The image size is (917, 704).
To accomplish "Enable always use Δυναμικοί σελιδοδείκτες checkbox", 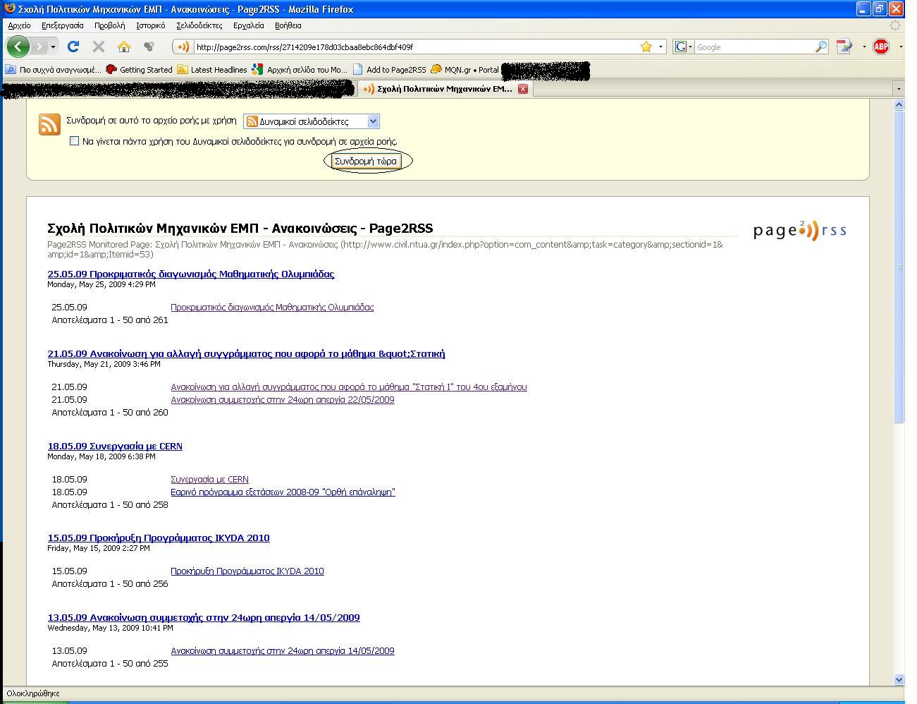I will pyautogui.click(x=74, y=141).
